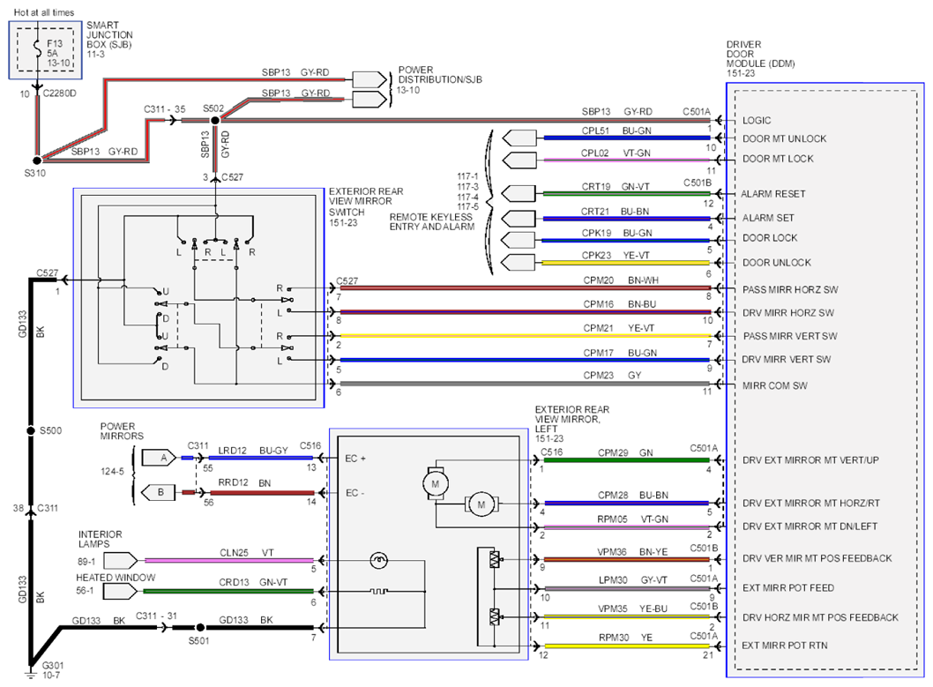Image resolution: width=933 pixels, height=687 pixels.
Task: Click the RPM30 YE wire label
Action: coord(625,638)
